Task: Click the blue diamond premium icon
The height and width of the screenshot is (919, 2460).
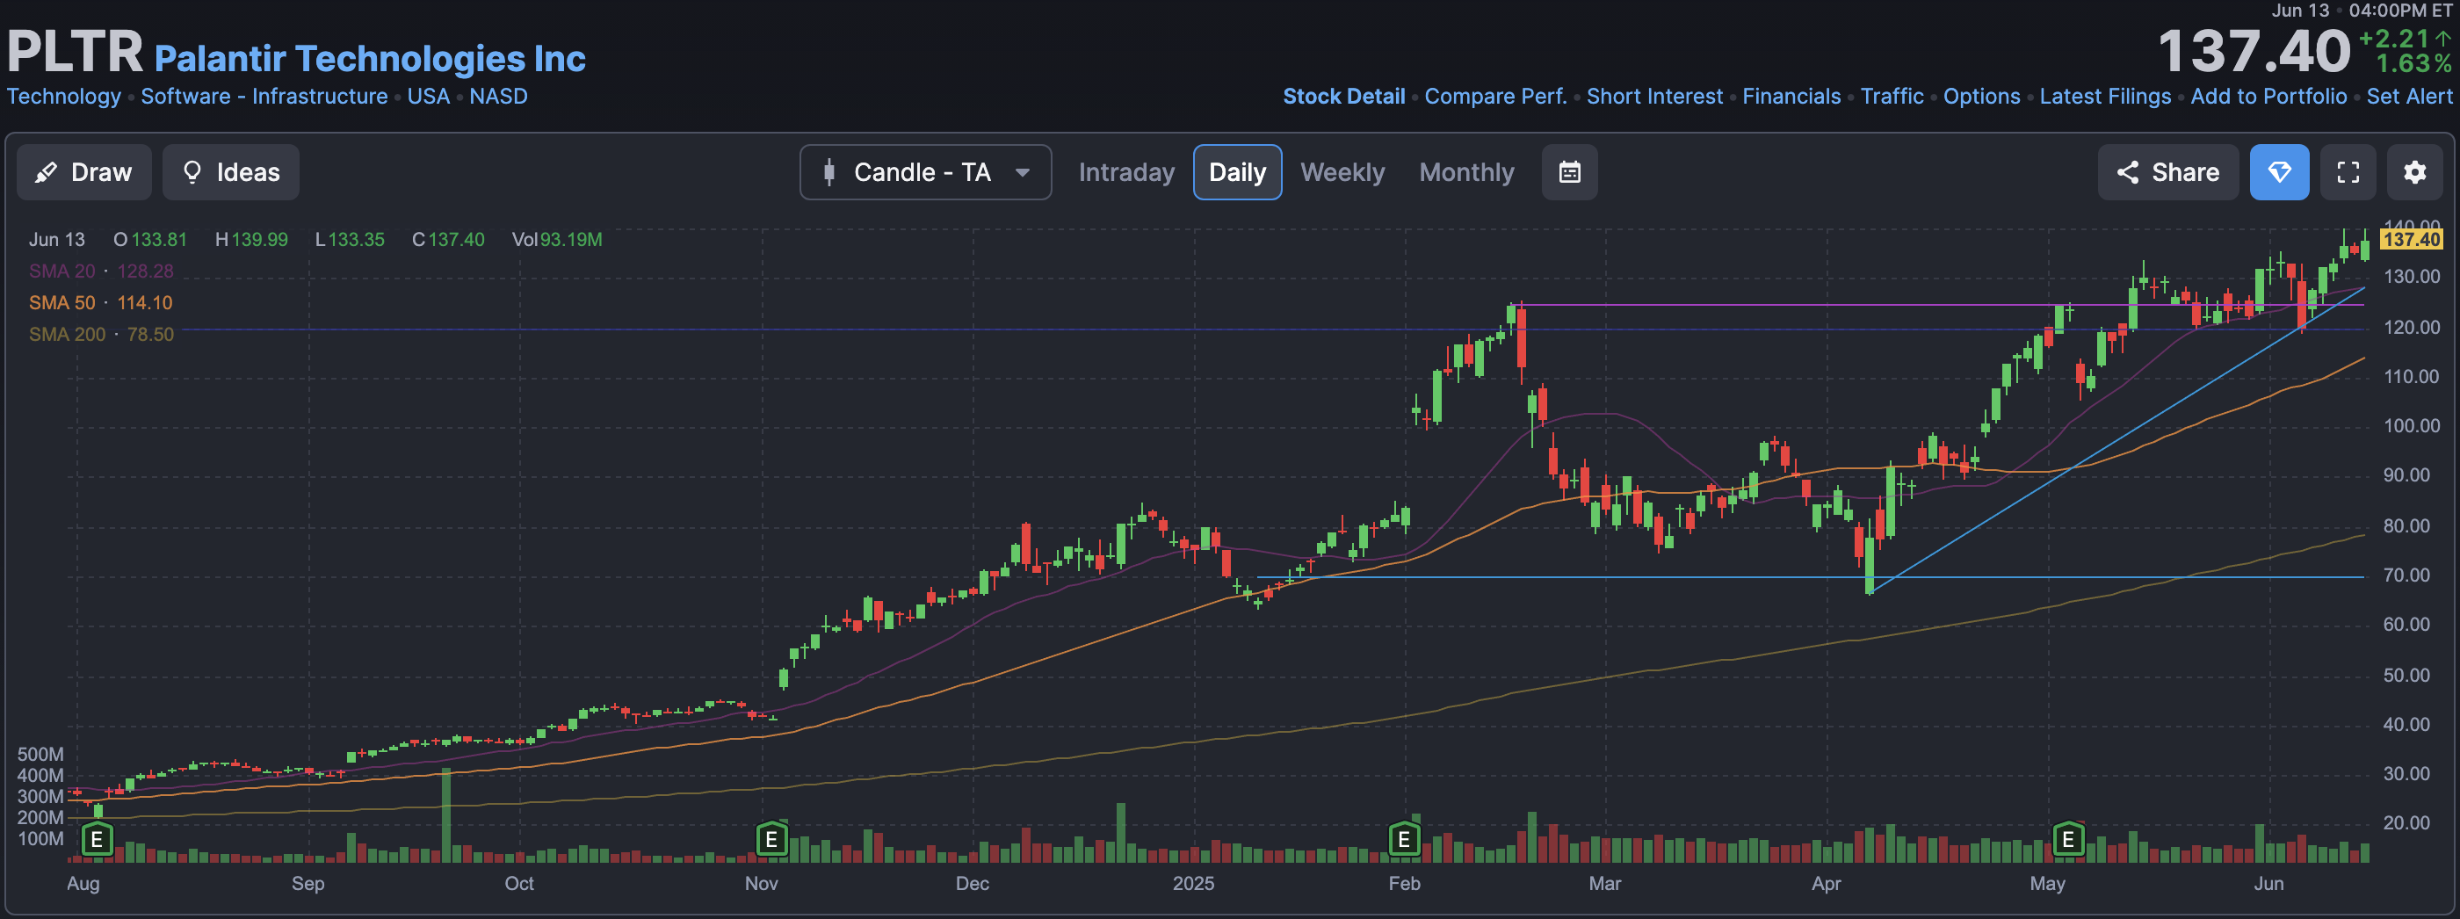Action: coord(2278,172)
